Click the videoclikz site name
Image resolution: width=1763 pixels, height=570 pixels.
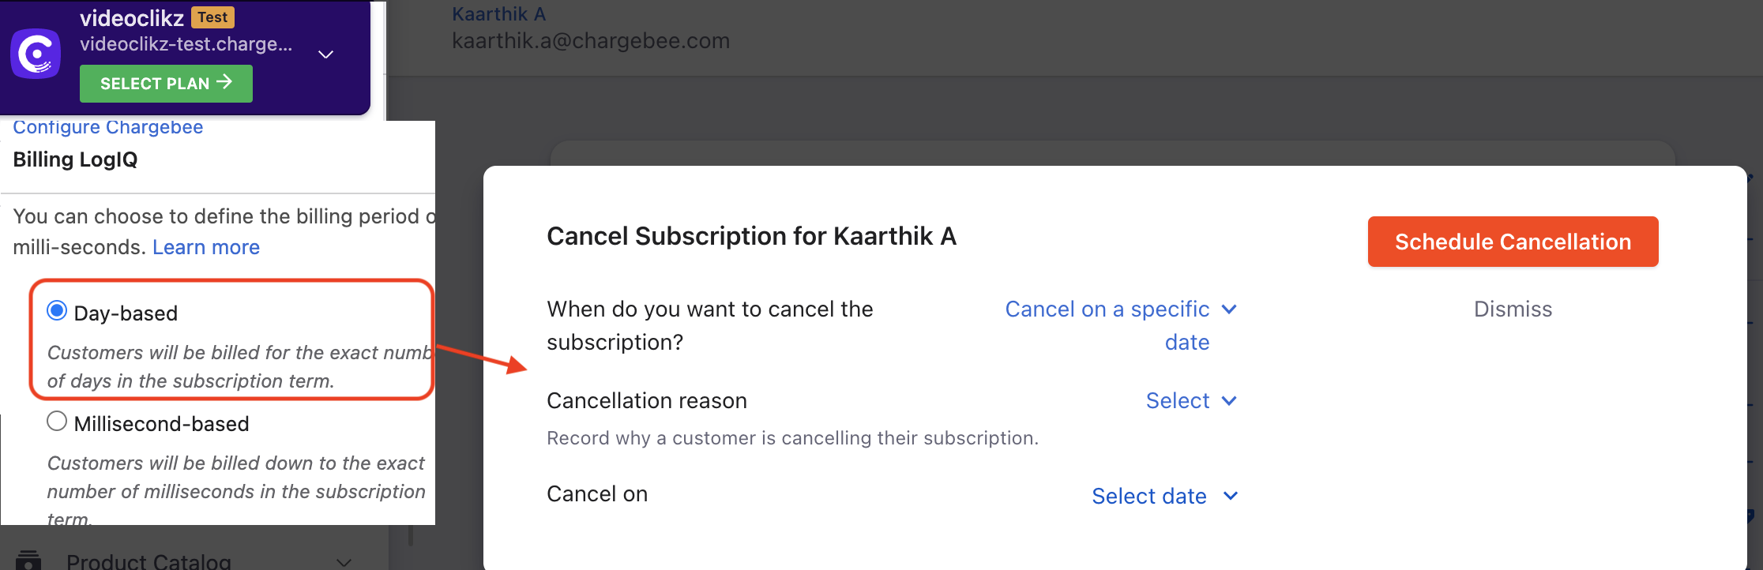click(131, 18)
